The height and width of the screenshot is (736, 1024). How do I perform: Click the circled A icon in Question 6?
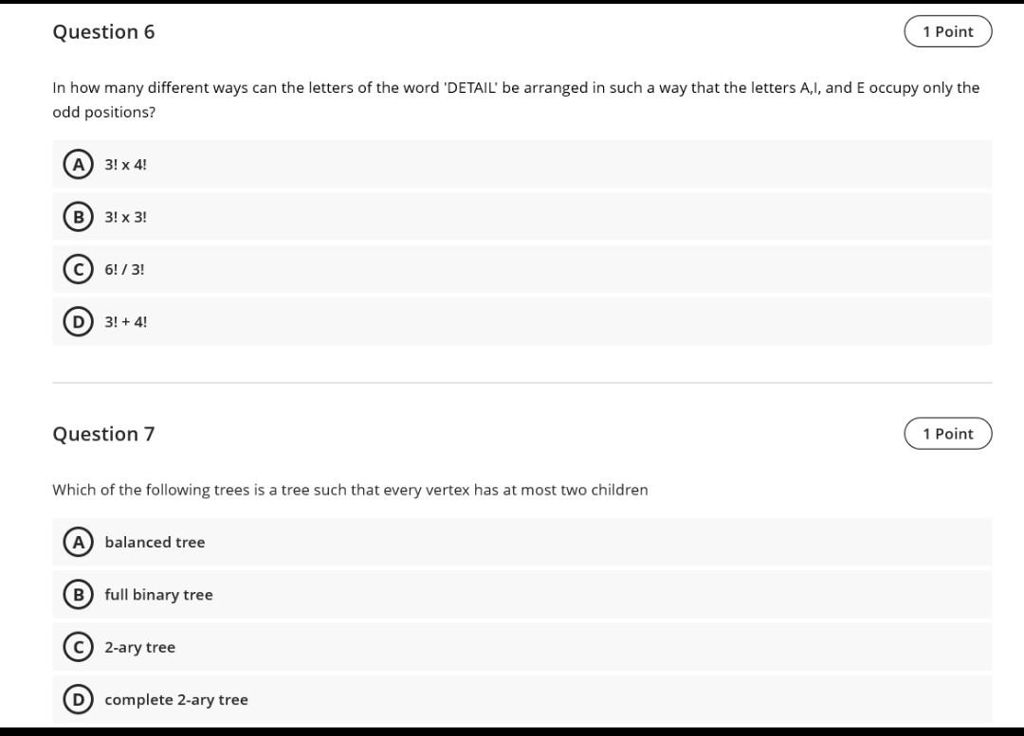[78, 164]
